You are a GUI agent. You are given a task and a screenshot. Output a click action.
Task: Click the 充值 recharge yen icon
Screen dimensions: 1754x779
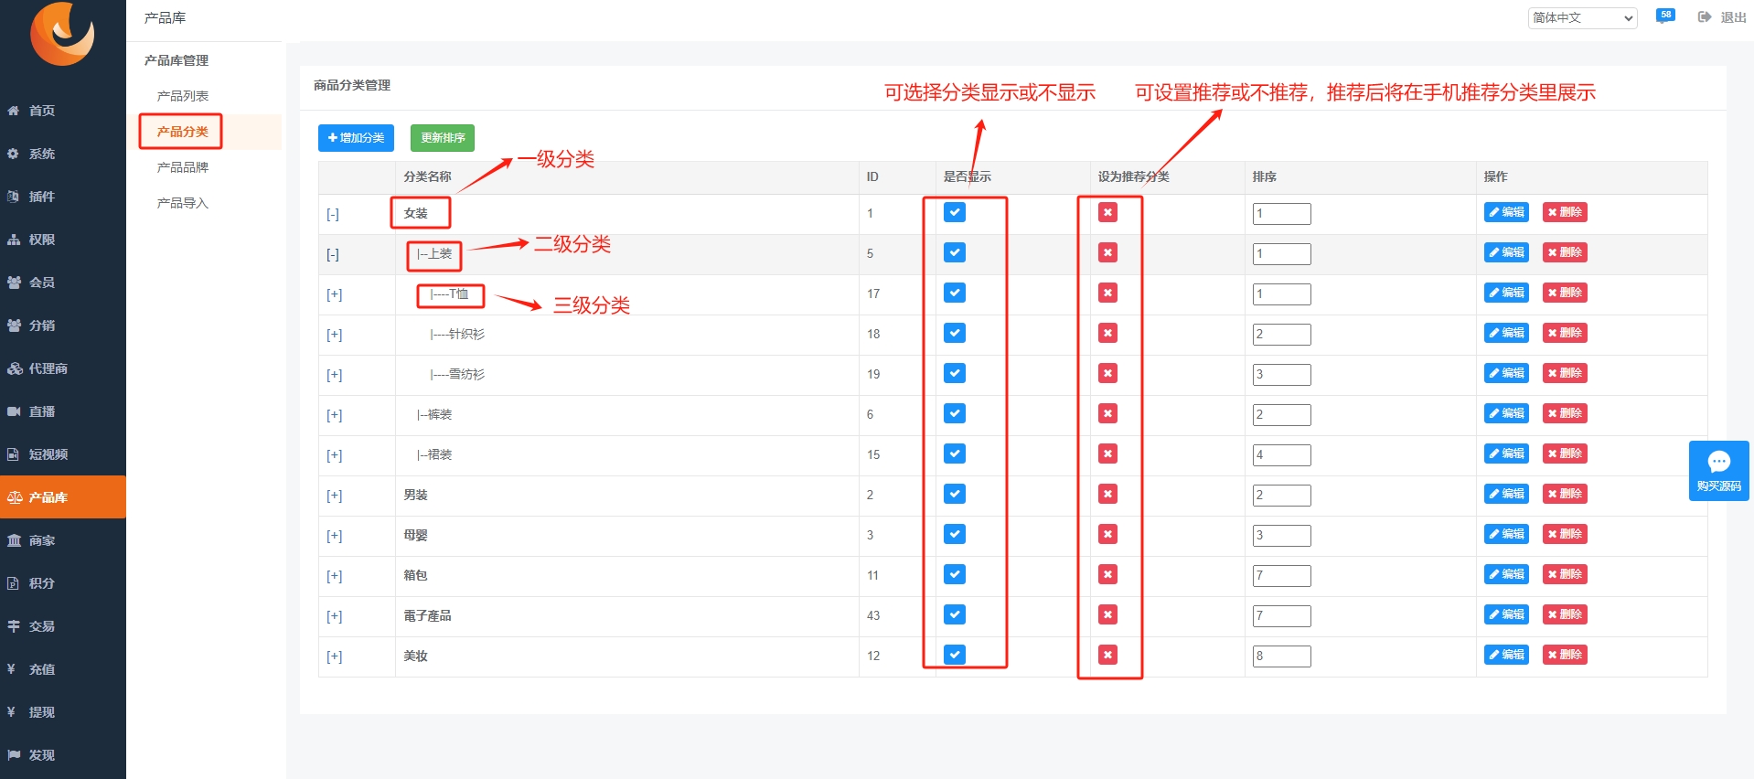(x=12, y=669)
